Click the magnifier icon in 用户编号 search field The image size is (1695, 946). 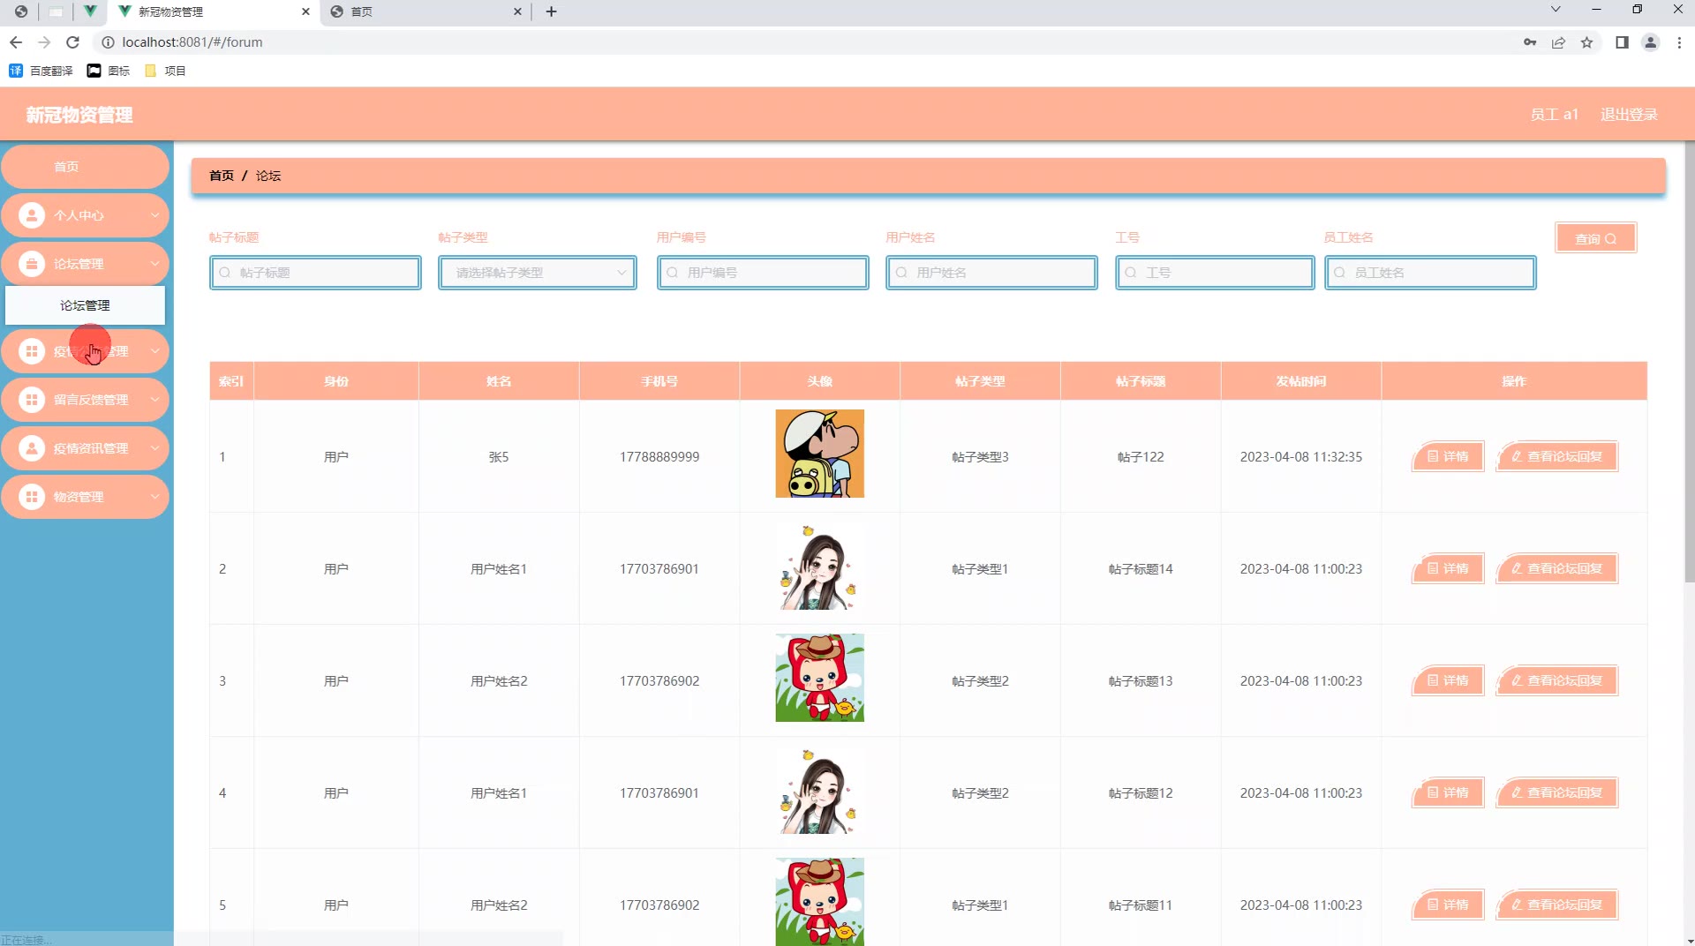673,273
